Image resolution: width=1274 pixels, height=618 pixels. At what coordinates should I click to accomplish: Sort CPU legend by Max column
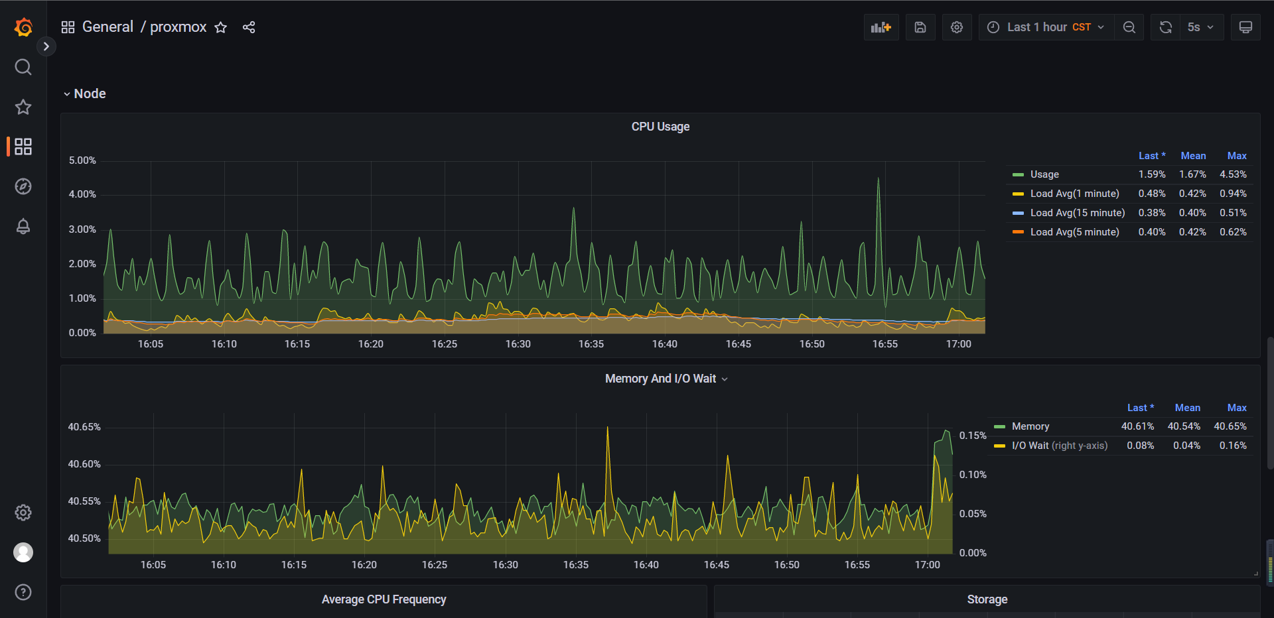tap(1236, 156)
